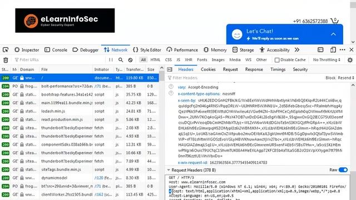Screen dimensions: 356x200
Task: Open the Timings tab
Action: coord(278,69)
